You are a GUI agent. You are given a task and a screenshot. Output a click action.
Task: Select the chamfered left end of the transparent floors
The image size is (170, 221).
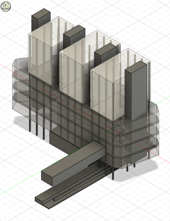pyautogui.click(x=15, y=85)
